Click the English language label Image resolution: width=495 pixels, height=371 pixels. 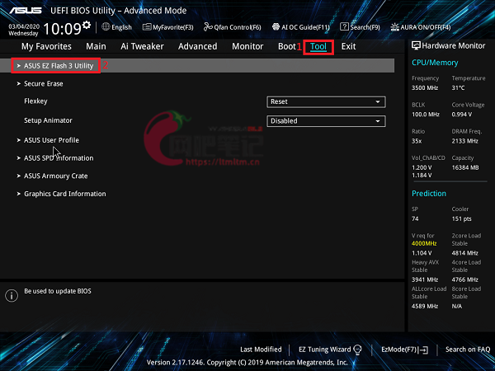coord(121,27)
